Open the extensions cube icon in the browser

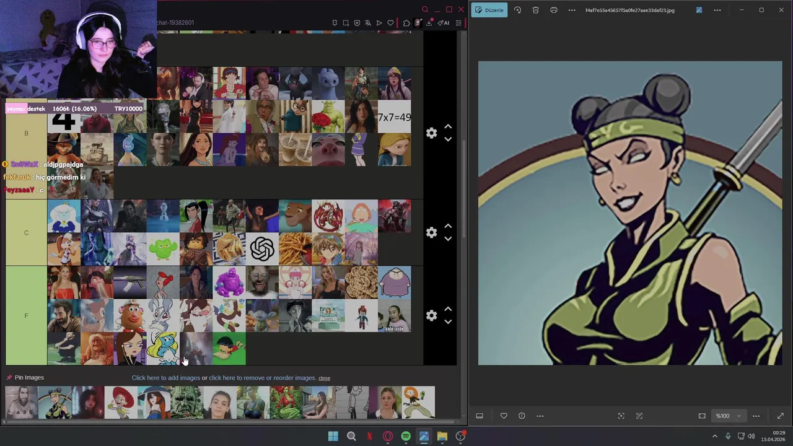pos(406,23)
